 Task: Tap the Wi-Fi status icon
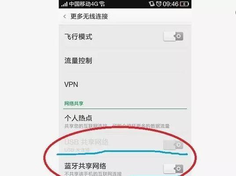pyautogui.click(x=102, y=4)
